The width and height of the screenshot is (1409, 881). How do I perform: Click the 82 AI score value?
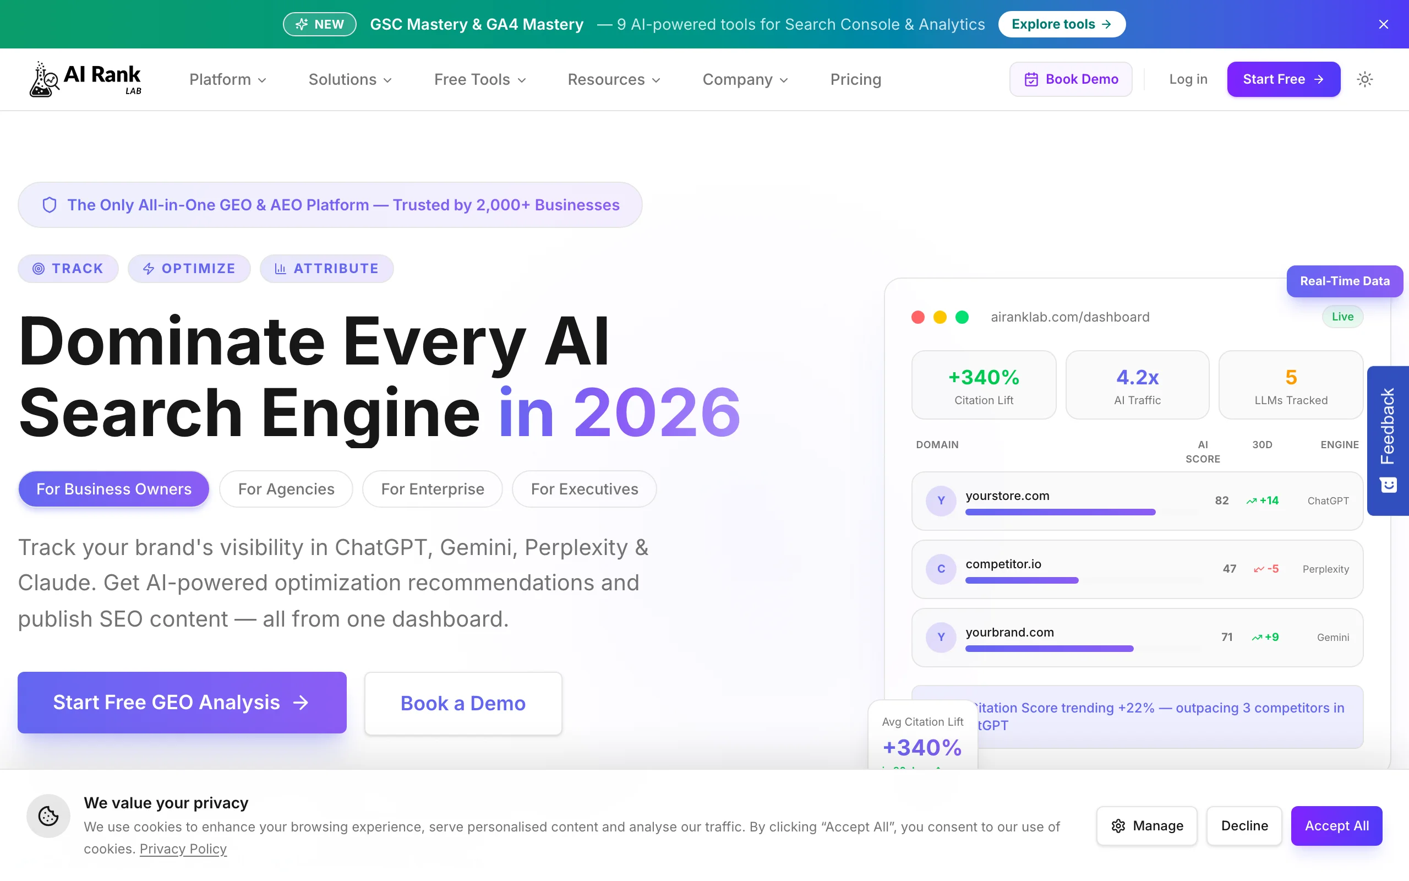point(1221,501)
